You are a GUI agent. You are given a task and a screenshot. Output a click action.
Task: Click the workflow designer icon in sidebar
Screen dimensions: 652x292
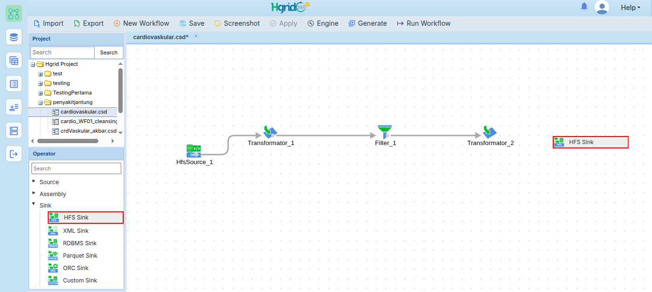(14, 13)
